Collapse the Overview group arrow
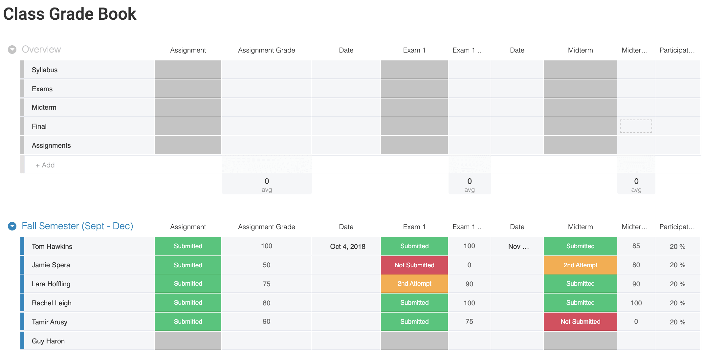Image resolution: width=704 pixels, height=350 pixels. coord(12,50)
